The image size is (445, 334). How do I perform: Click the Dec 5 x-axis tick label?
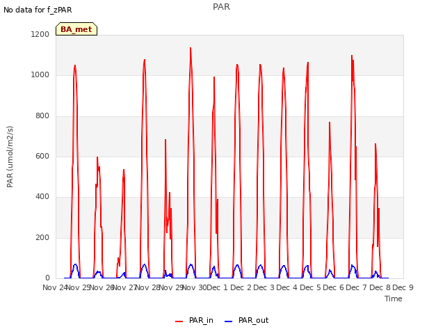(310, 287)
